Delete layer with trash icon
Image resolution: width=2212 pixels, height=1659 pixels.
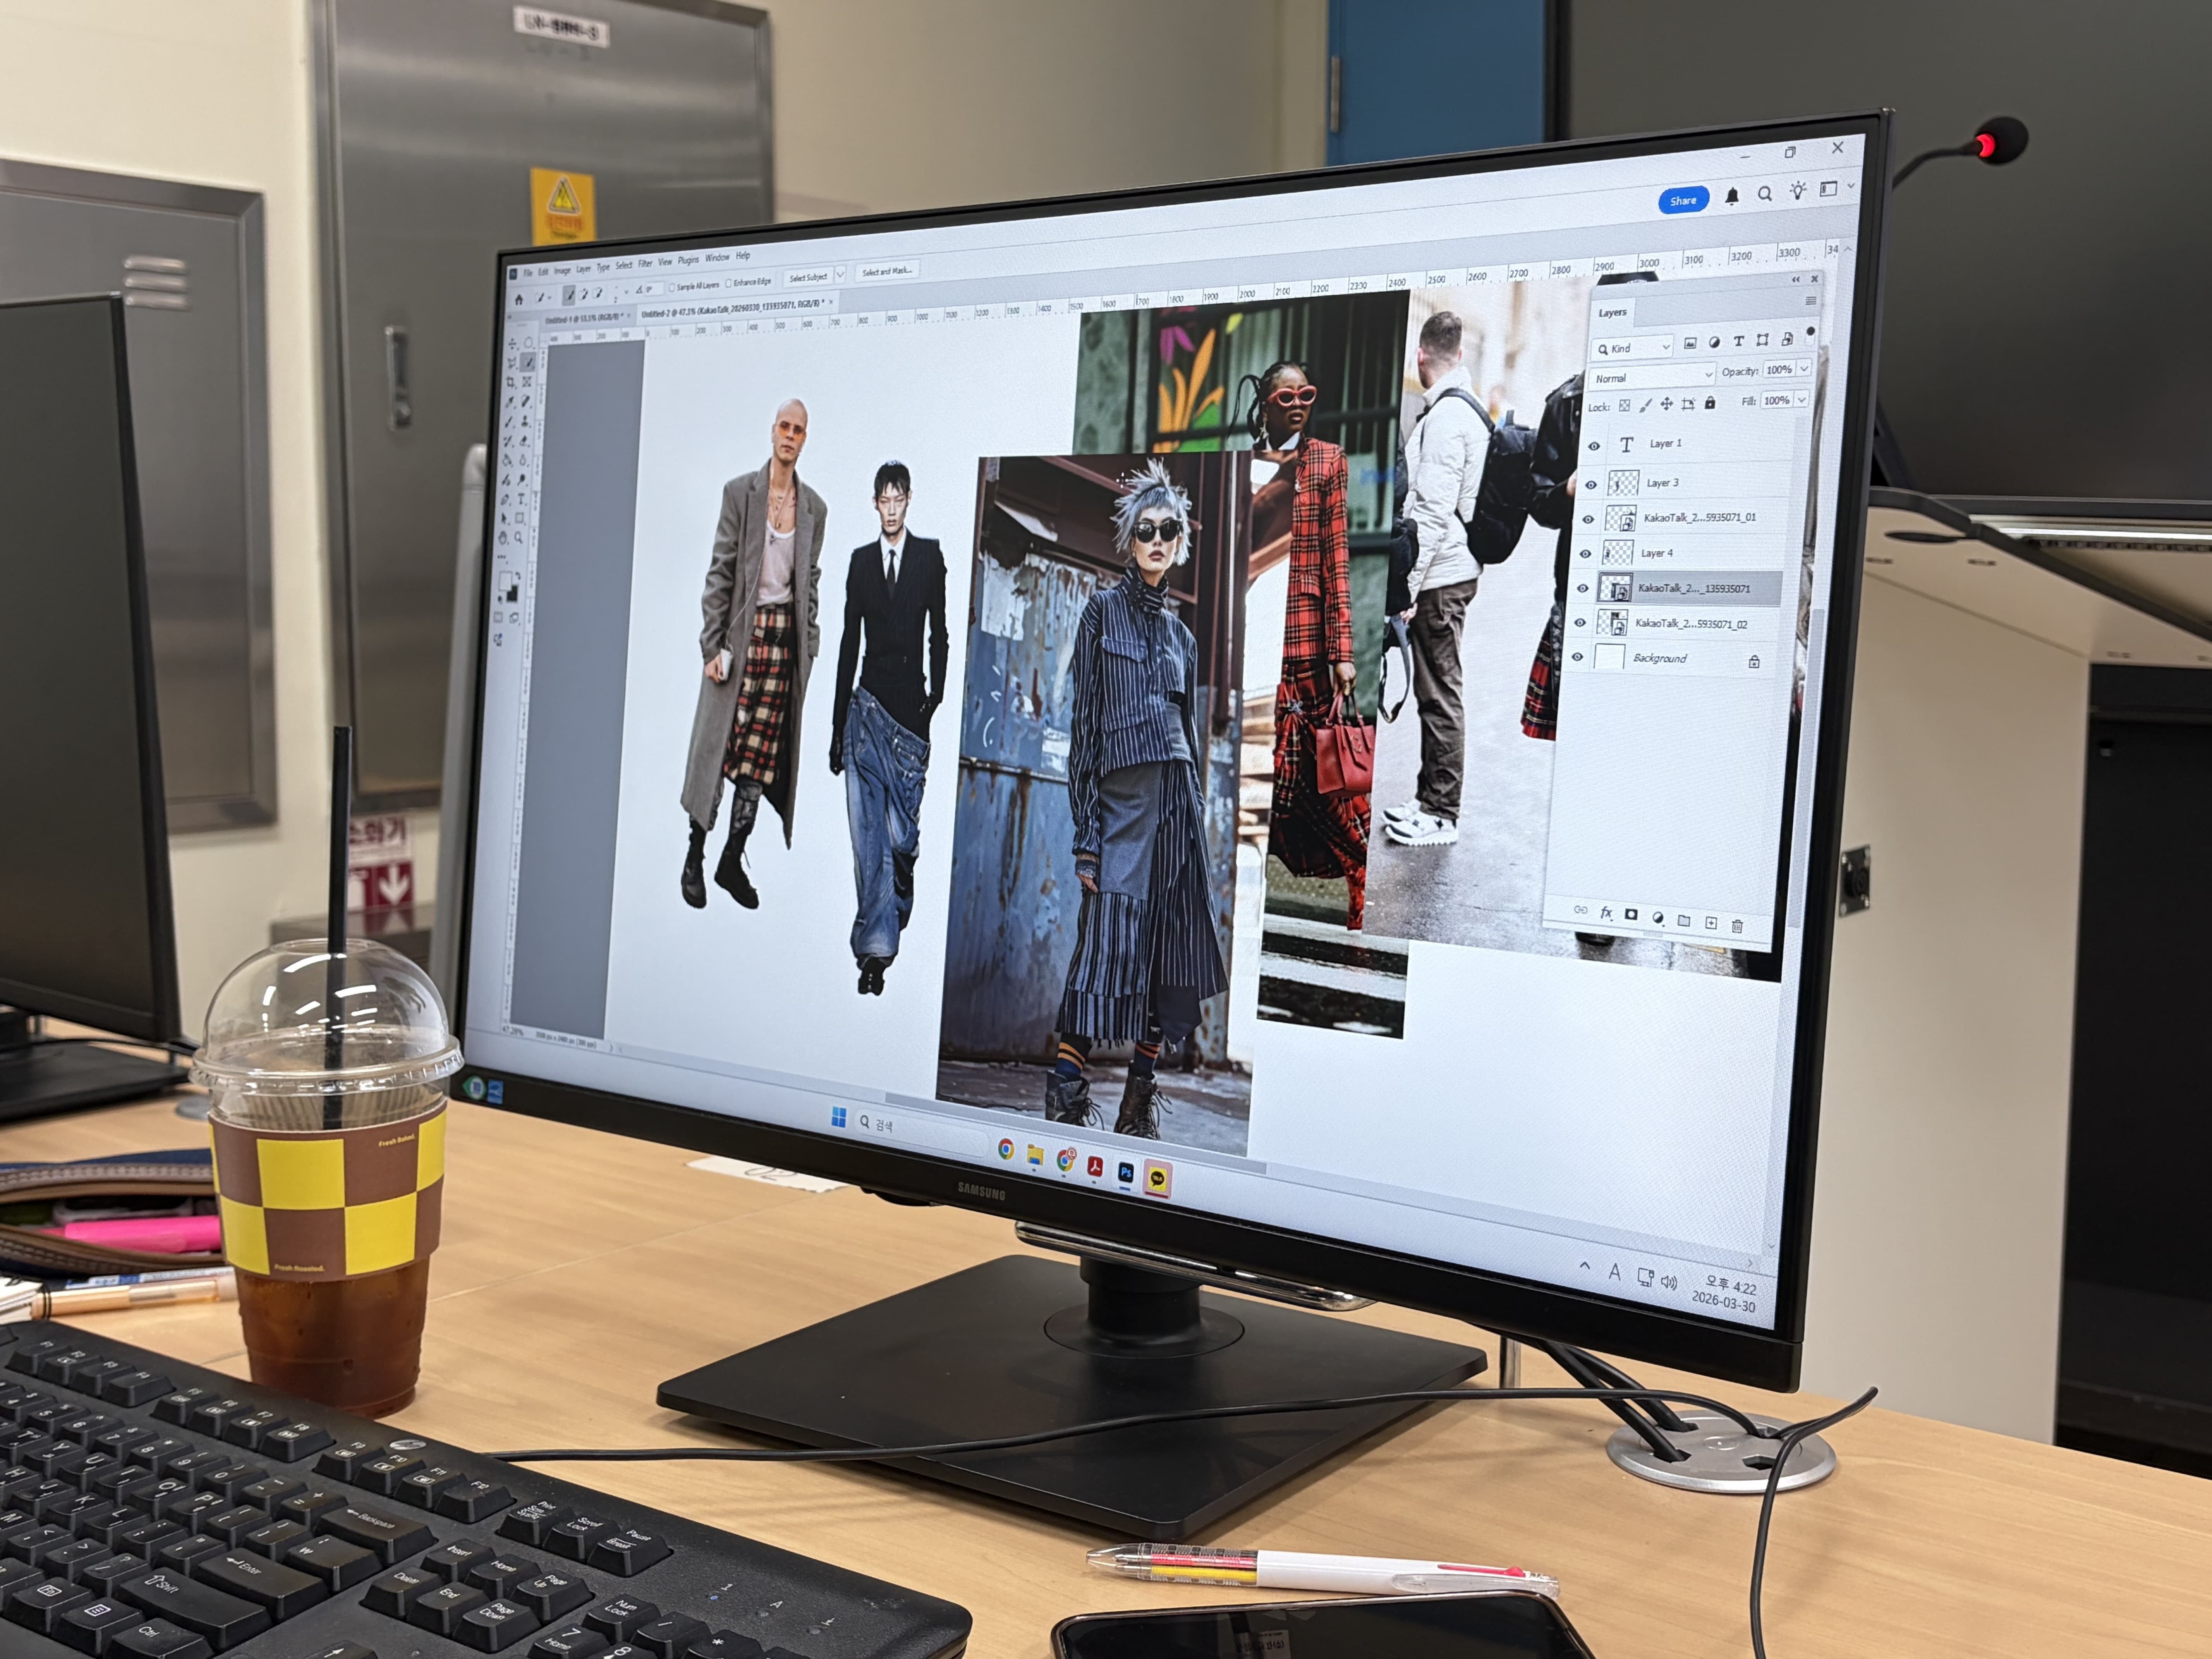click(x=1737, y=926)
